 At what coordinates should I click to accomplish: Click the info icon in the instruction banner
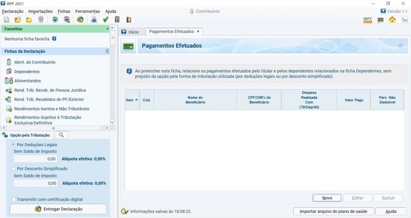tap(129, 71)
